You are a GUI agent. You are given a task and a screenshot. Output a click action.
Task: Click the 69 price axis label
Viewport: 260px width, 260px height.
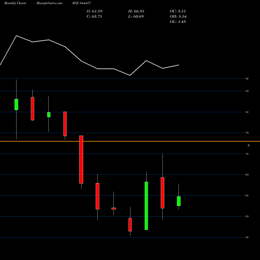(247, 175)
